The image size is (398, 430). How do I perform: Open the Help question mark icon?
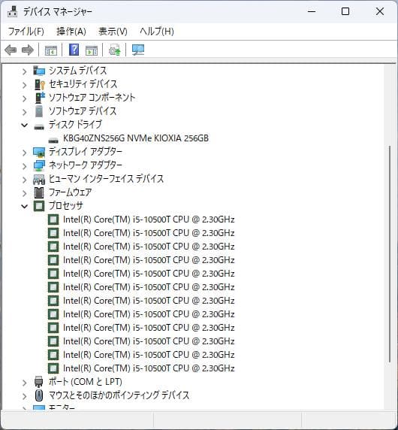coord(74,50)
